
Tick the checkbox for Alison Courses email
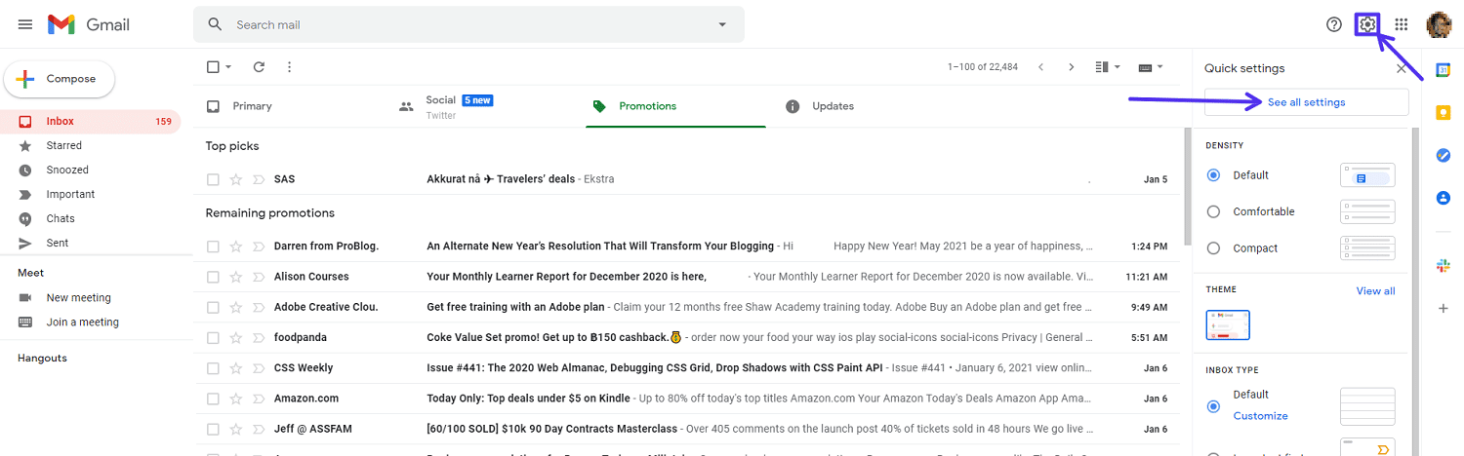click(213, 277)
